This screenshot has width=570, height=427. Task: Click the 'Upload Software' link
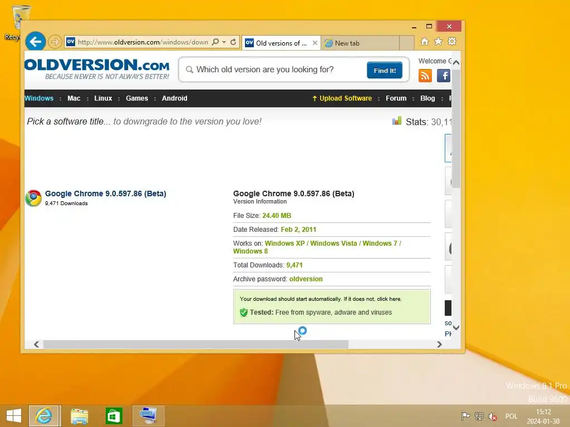click(x=342, y=98)
